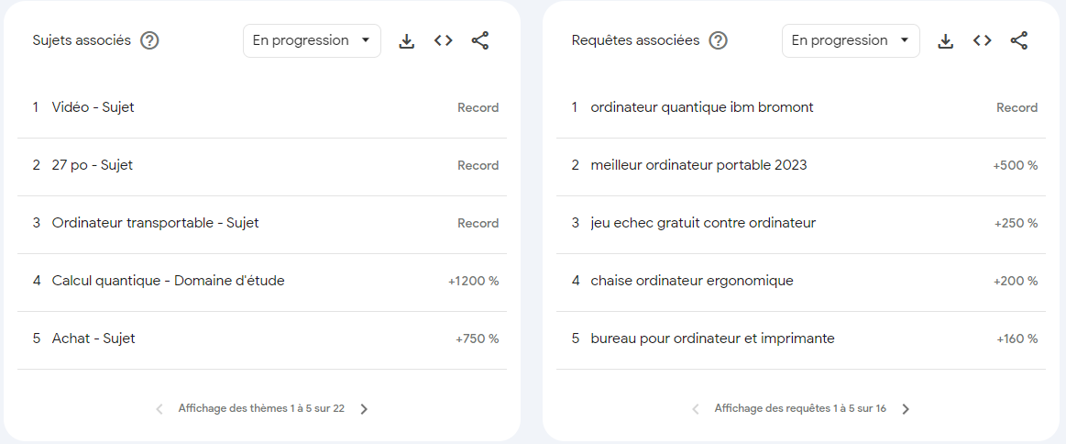
Task: Show help for Sujets associés
Action: pyautogui.click(x=149, y=40)
